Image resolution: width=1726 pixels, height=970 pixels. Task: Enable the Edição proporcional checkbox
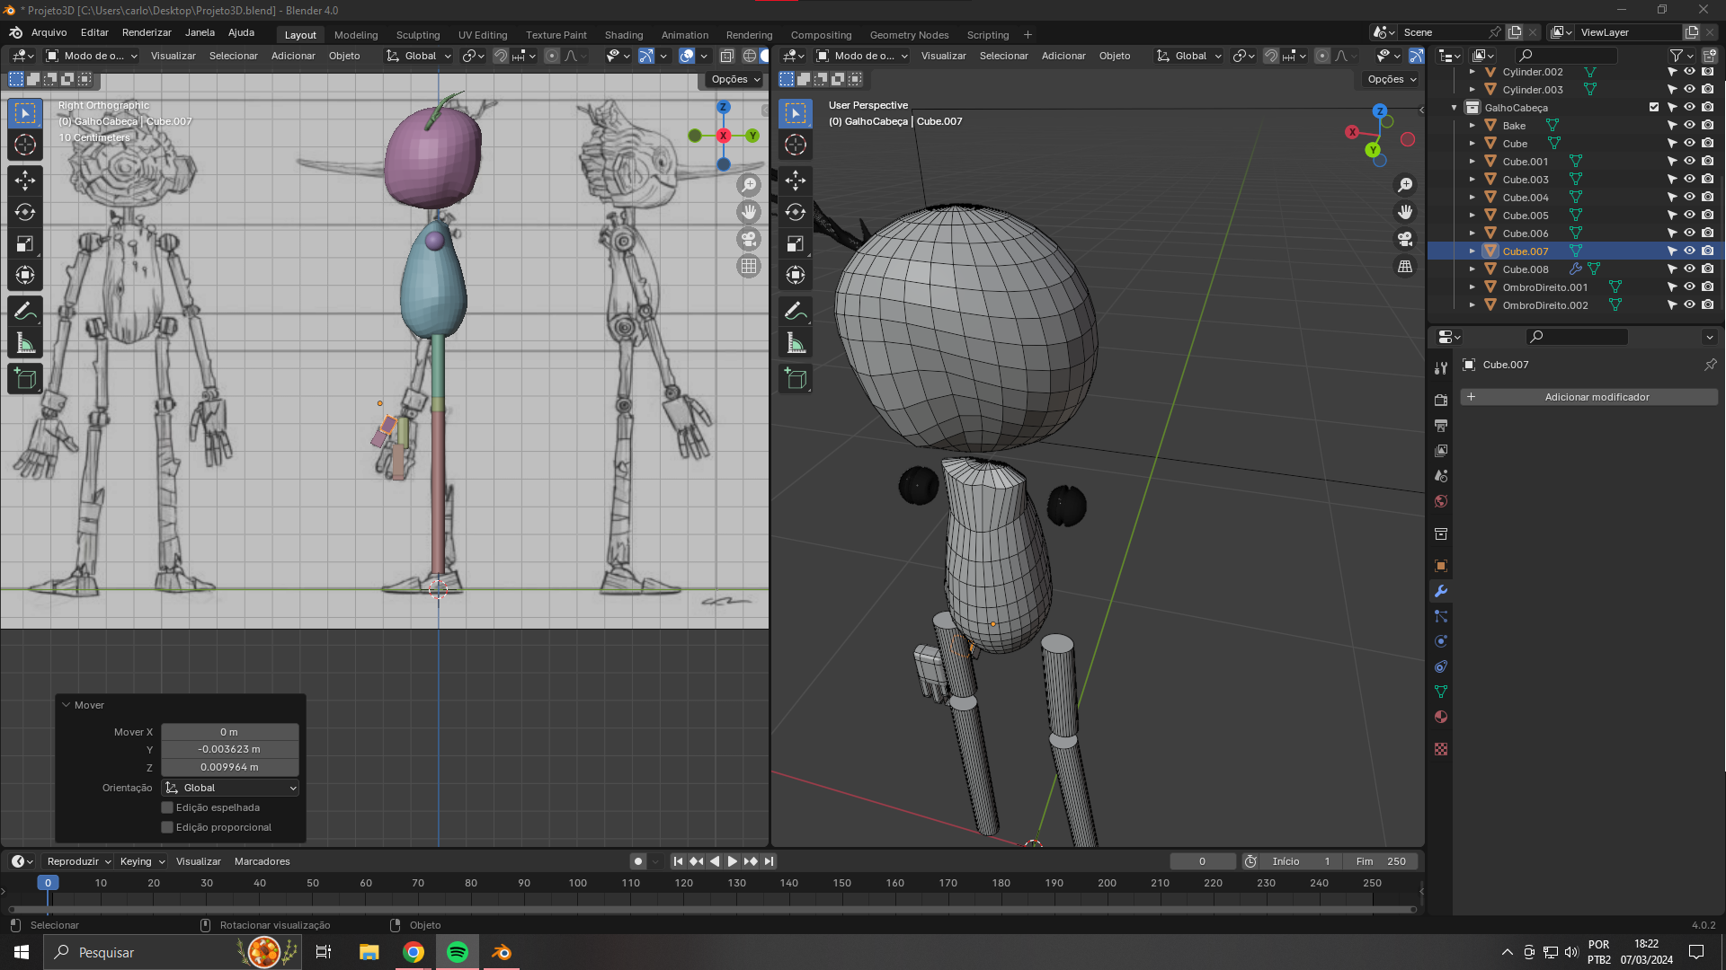pos(167,827)
